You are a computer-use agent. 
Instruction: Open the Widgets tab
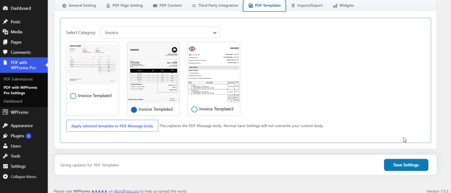point(344,5)
